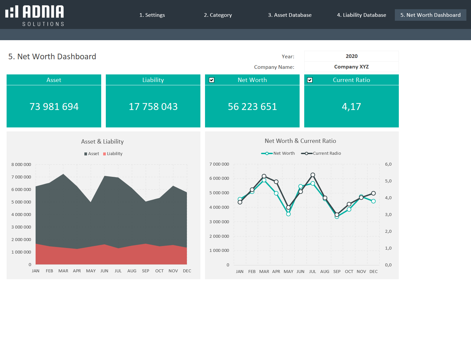This screenshot has width=471, height=352.
Task: Click the Company XYZ name field
Action: (351, 67)
